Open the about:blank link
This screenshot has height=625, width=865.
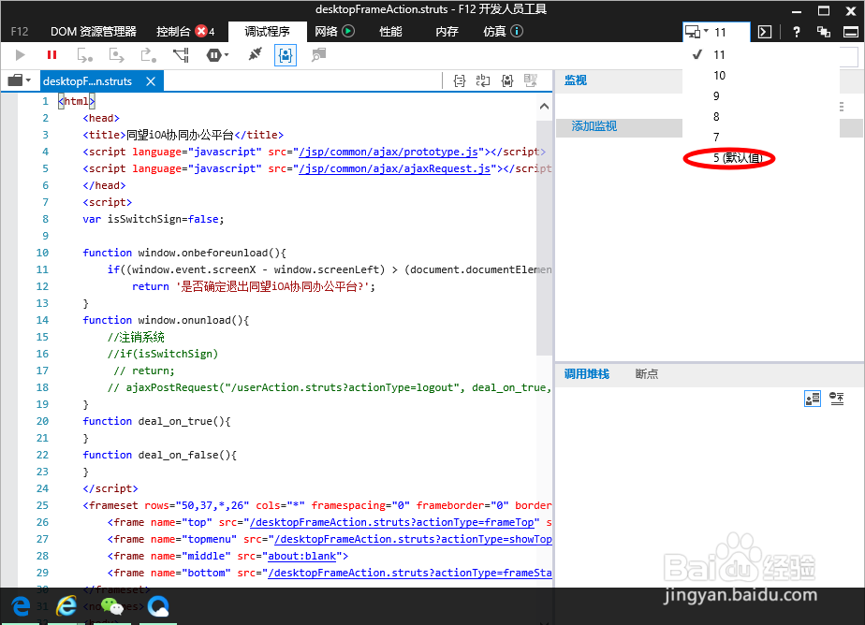tap(301, 556)
